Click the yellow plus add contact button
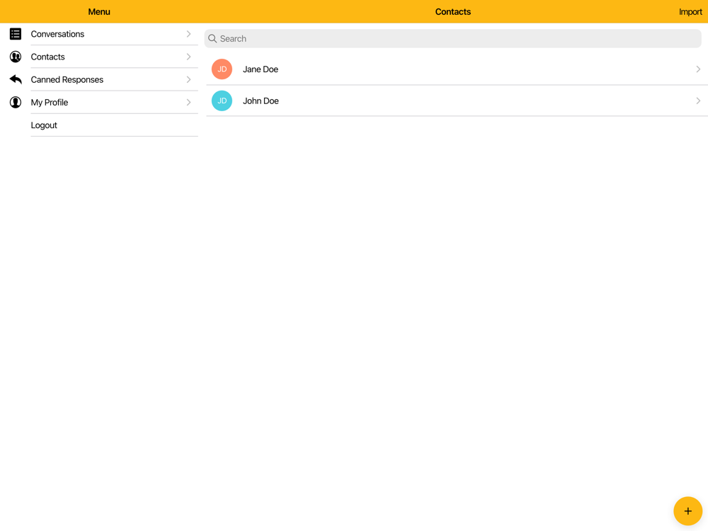The height and width of the screenshot is (531, 708). click(x=687, y=510)
